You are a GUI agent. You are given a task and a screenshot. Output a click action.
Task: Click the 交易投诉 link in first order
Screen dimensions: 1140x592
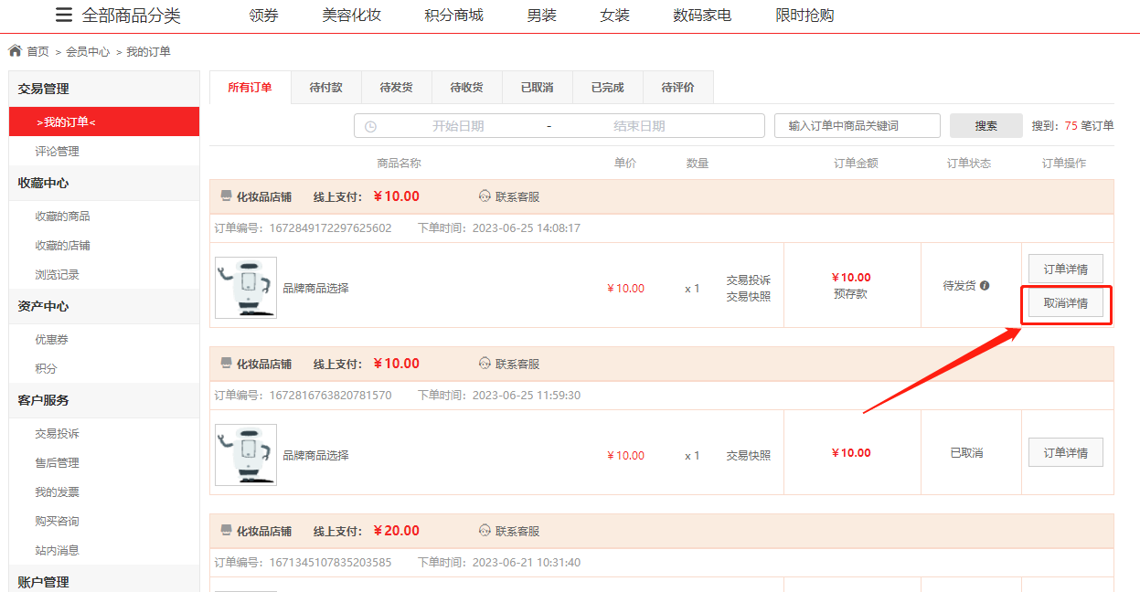point(749,280)
